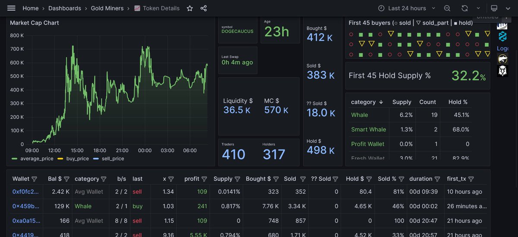Click the filter icon next to x column
Viewport: 518px width, 237px height.
[171, 179]
